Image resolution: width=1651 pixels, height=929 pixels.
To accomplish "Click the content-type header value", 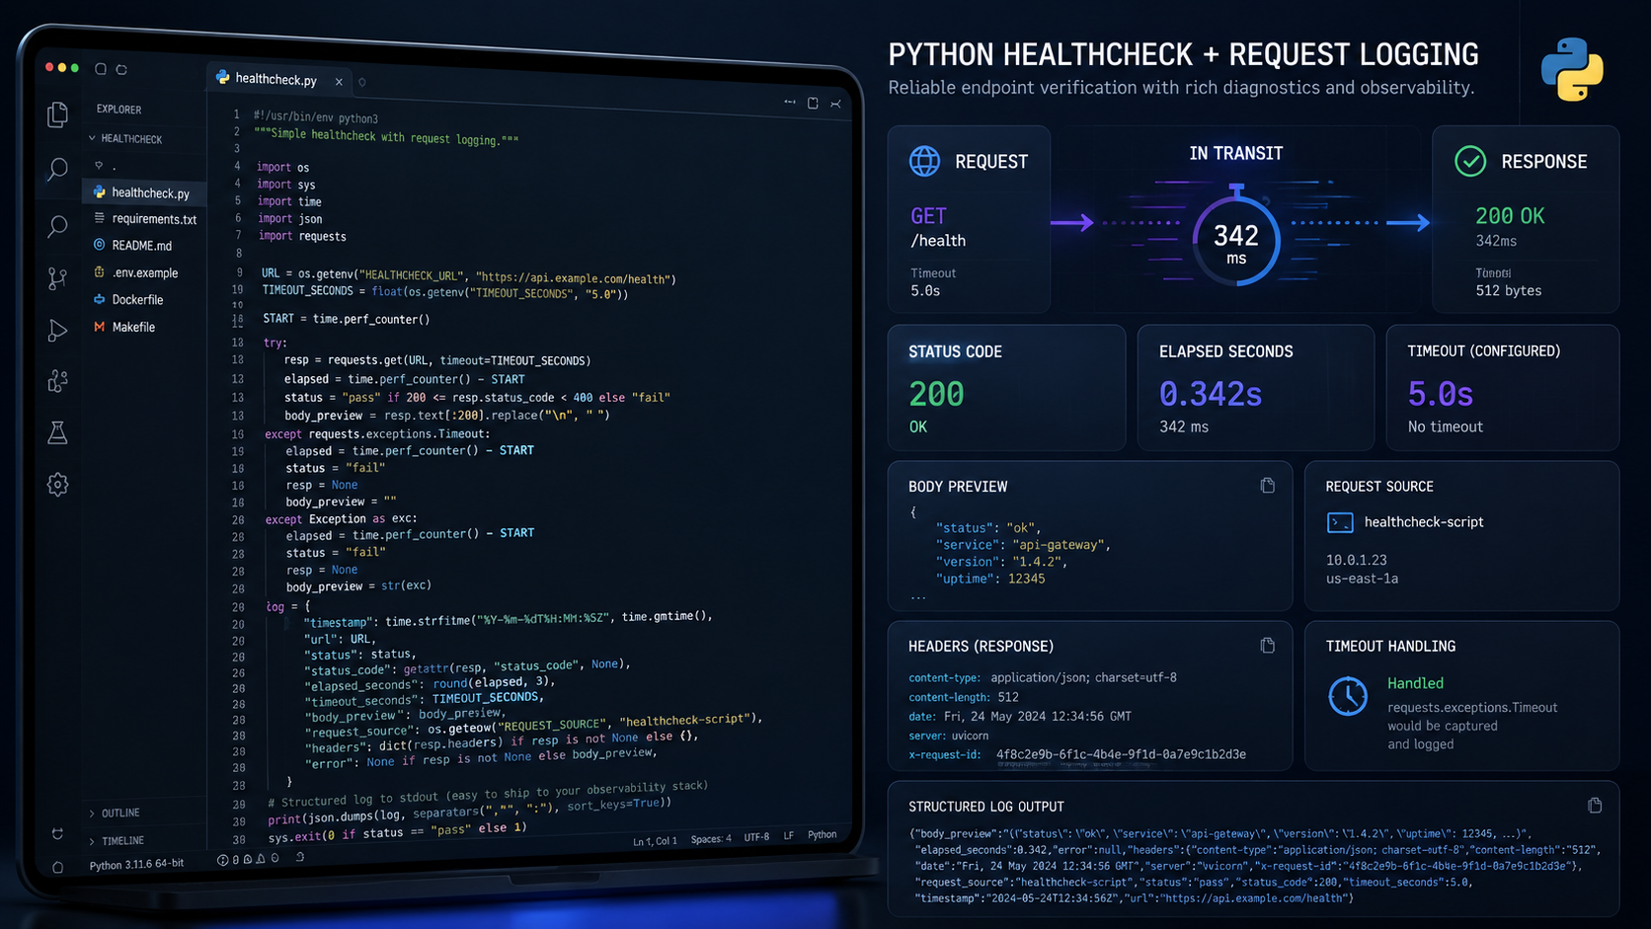I will pyautogui.click(x=1083, y=677).
